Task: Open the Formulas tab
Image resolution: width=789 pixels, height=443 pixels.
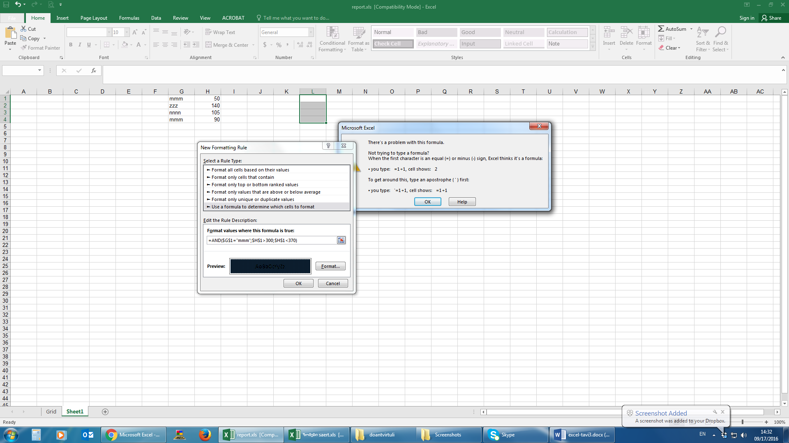Action: click(x=129, y=18)
